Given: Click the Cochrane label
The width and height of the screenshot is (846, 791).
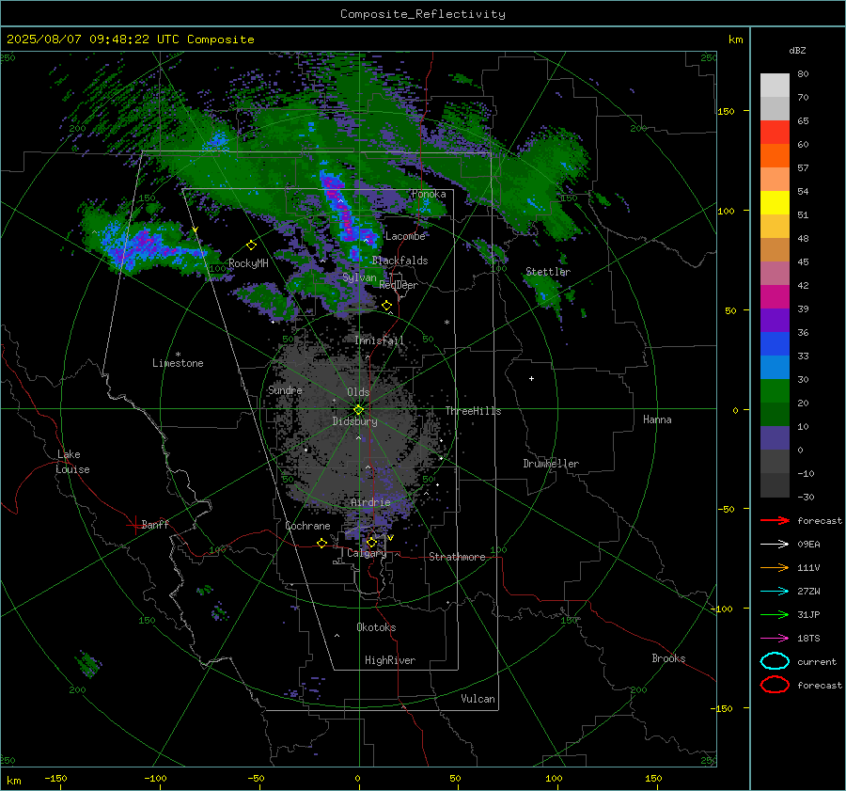Looking at the screenshot, I should point(307,526).
